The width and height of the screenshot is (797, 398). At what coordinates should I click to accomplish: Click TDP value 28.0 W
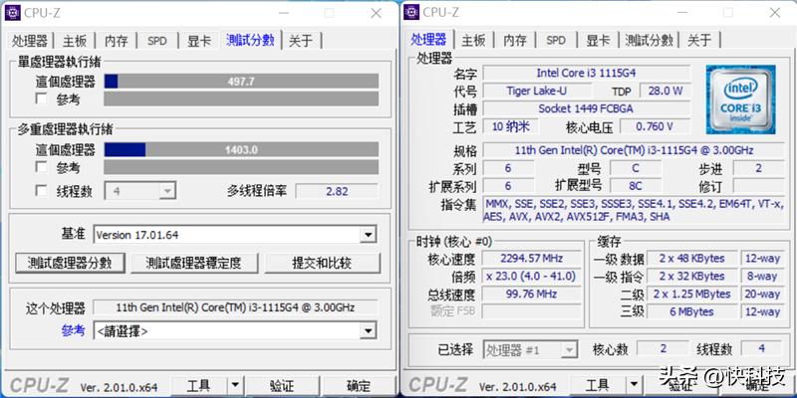664,91
